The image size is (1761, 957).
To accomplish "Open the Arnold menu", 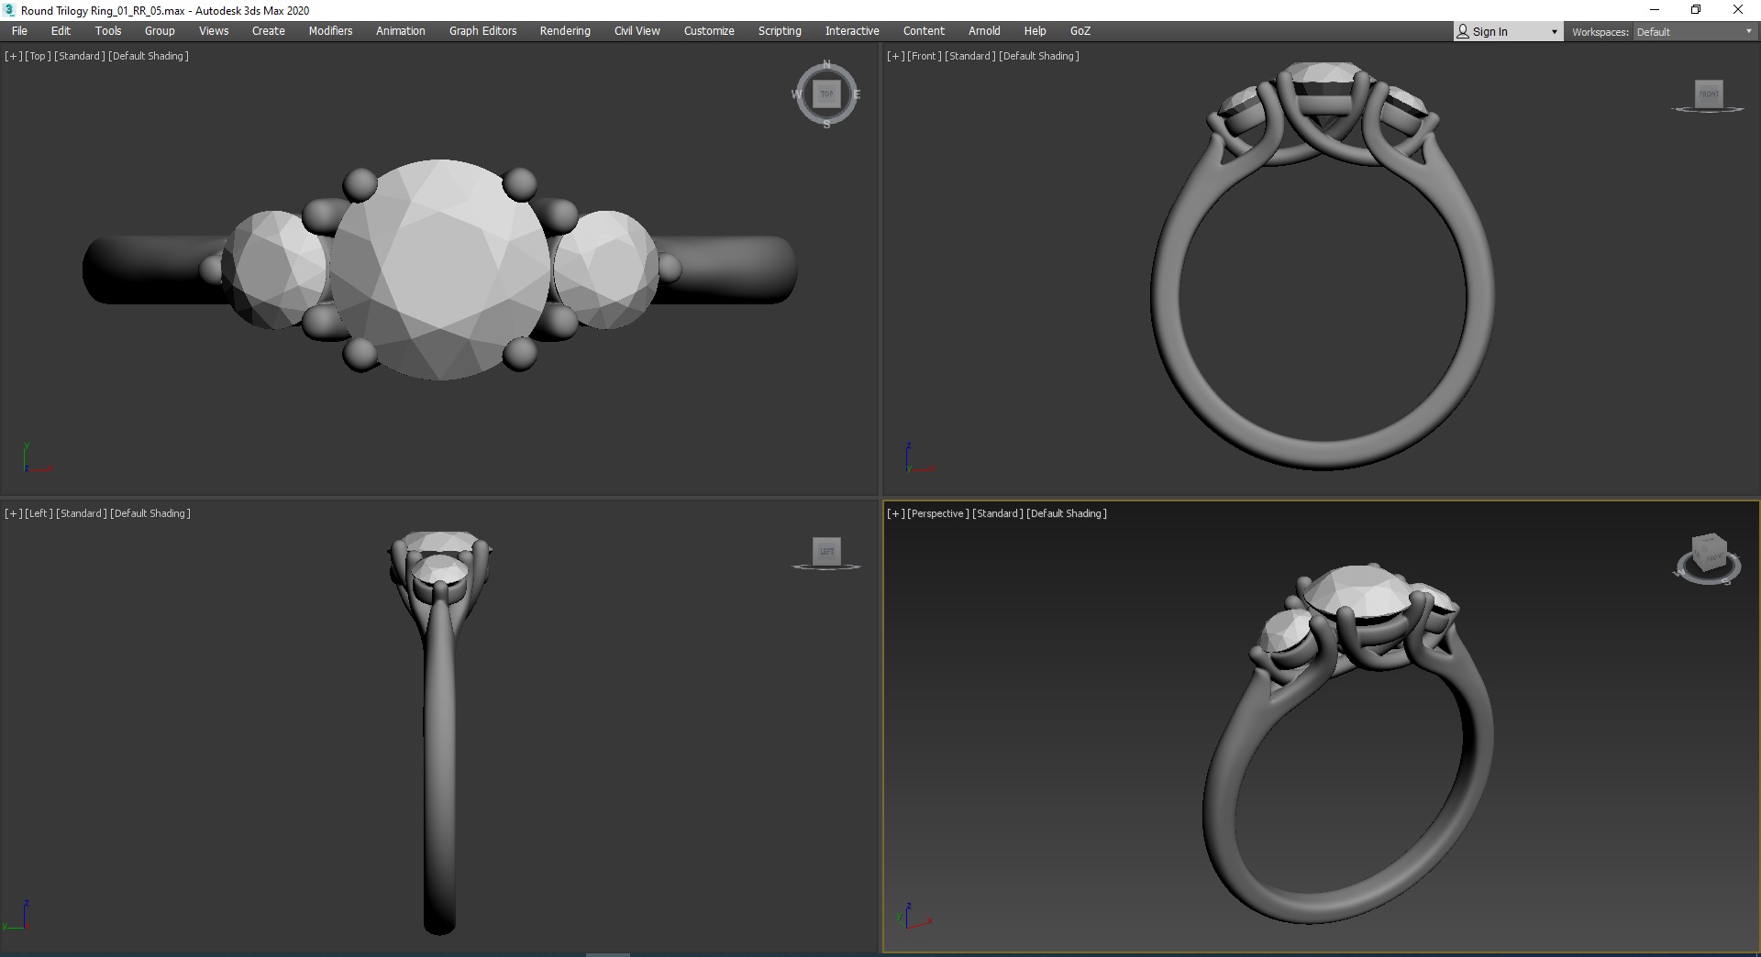I will 984,31.
